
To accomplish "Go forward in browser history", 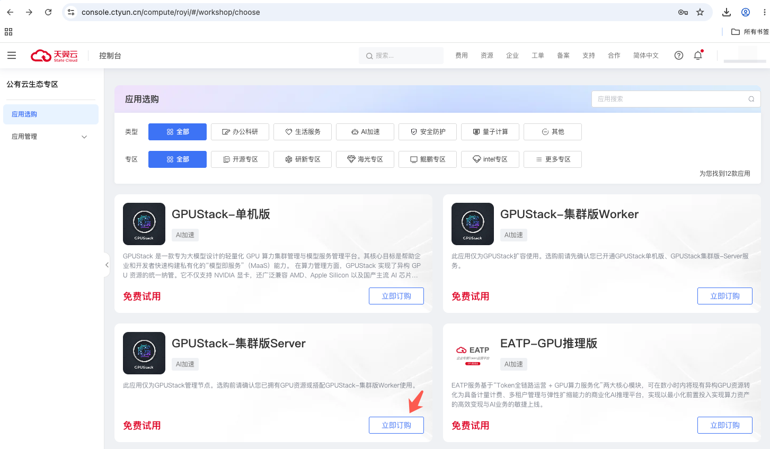I will click(x=29, y=12).
